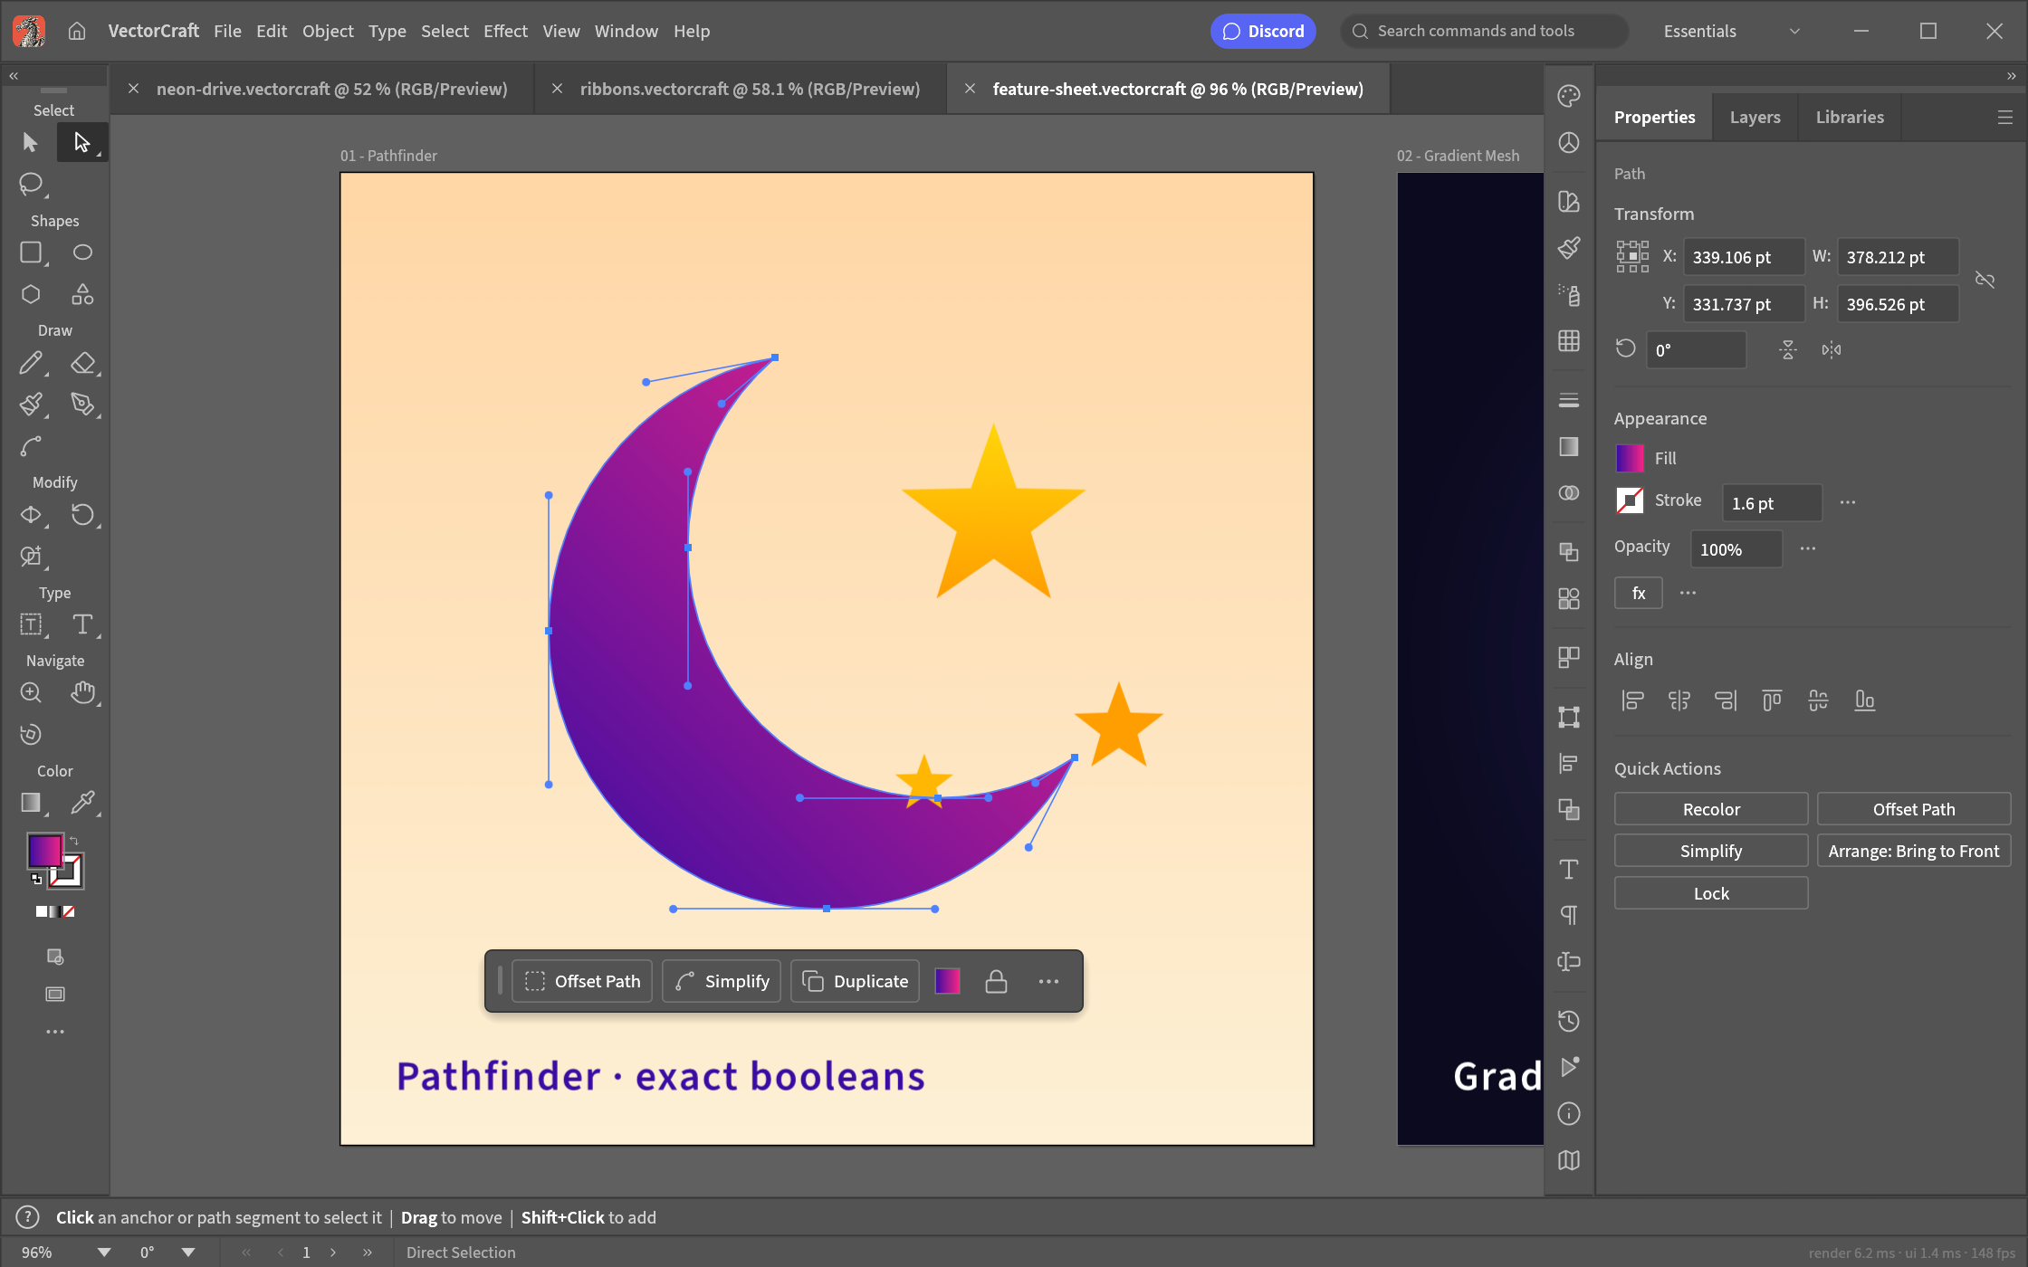This screenshot has width=2028, height=1267.
Task: Click the Recolor quick action button
Action: click(1711, 809)
